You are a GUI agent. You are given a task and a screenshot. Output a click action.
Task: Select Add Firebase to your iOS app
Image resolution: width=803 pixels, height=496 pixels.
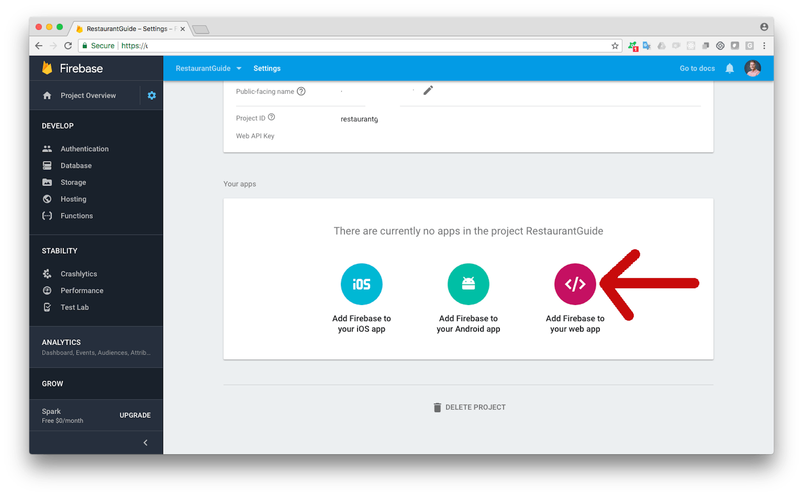click(361, 284)
